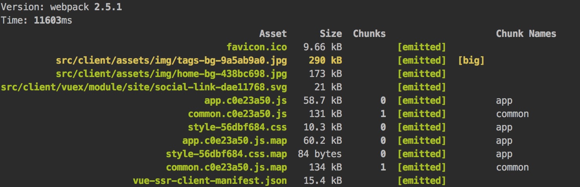Click the webpack version number 2.5.1

click(x=108, y=7)
